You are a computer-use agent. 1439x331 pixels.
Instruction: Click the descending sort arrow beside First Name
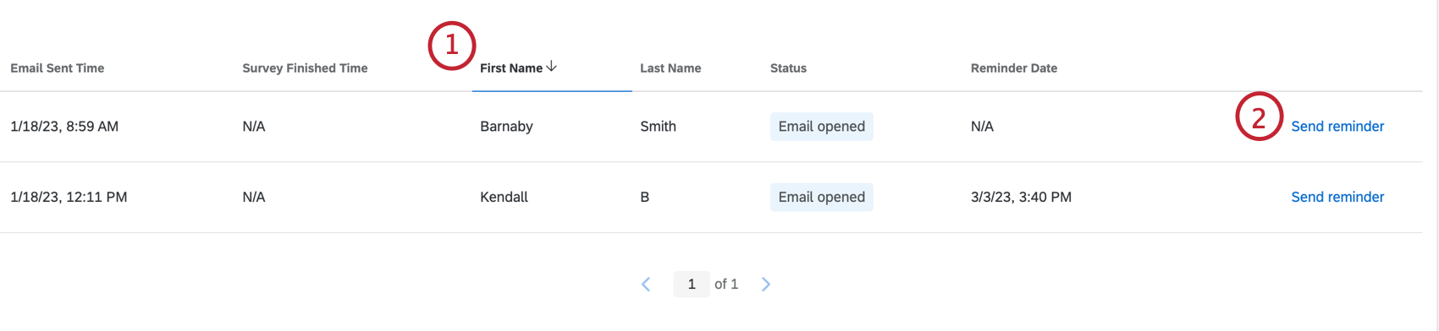point(551,67)
